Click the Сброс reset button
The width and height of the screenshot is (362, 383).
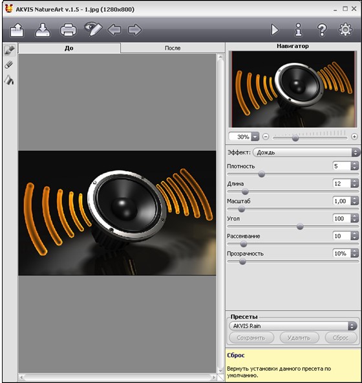(341, 338)
